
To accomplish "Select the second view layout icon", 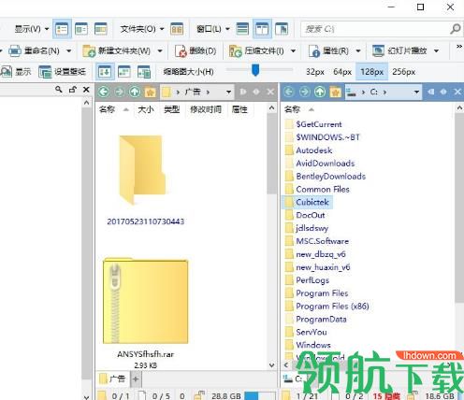I will pos(81,29).
